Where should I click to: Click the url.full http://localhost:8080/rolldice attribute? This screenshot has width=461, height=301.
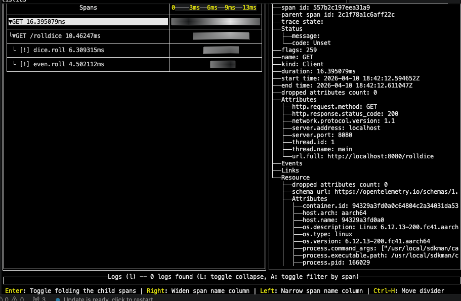[x=362, y=156]
